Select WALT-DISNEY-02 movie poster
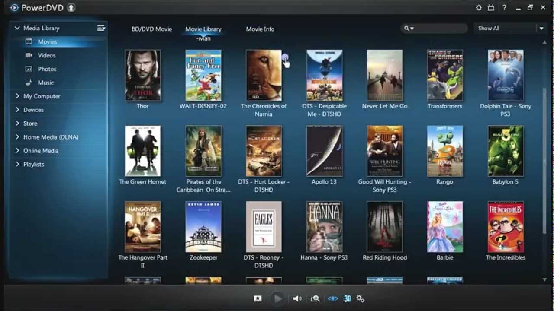The width and height of the screenshot is (554, 311). click(203, 75)
